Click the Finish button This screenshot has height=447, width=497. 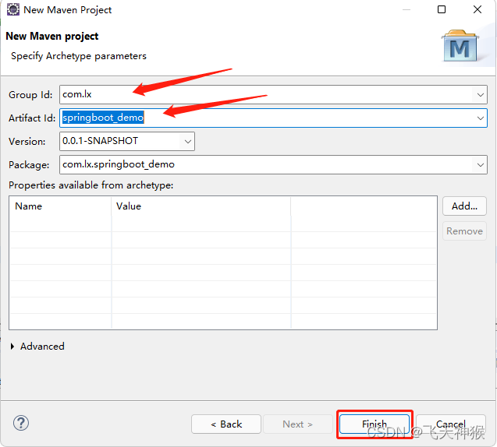[x=375, y=424]
